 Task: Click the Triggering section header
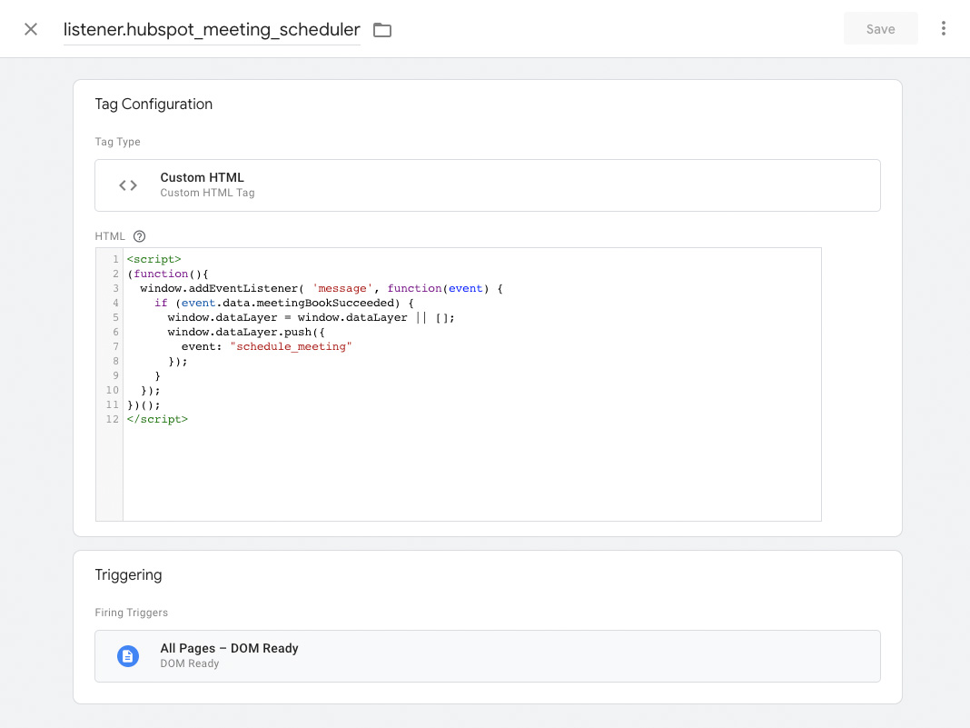point(128,574)
